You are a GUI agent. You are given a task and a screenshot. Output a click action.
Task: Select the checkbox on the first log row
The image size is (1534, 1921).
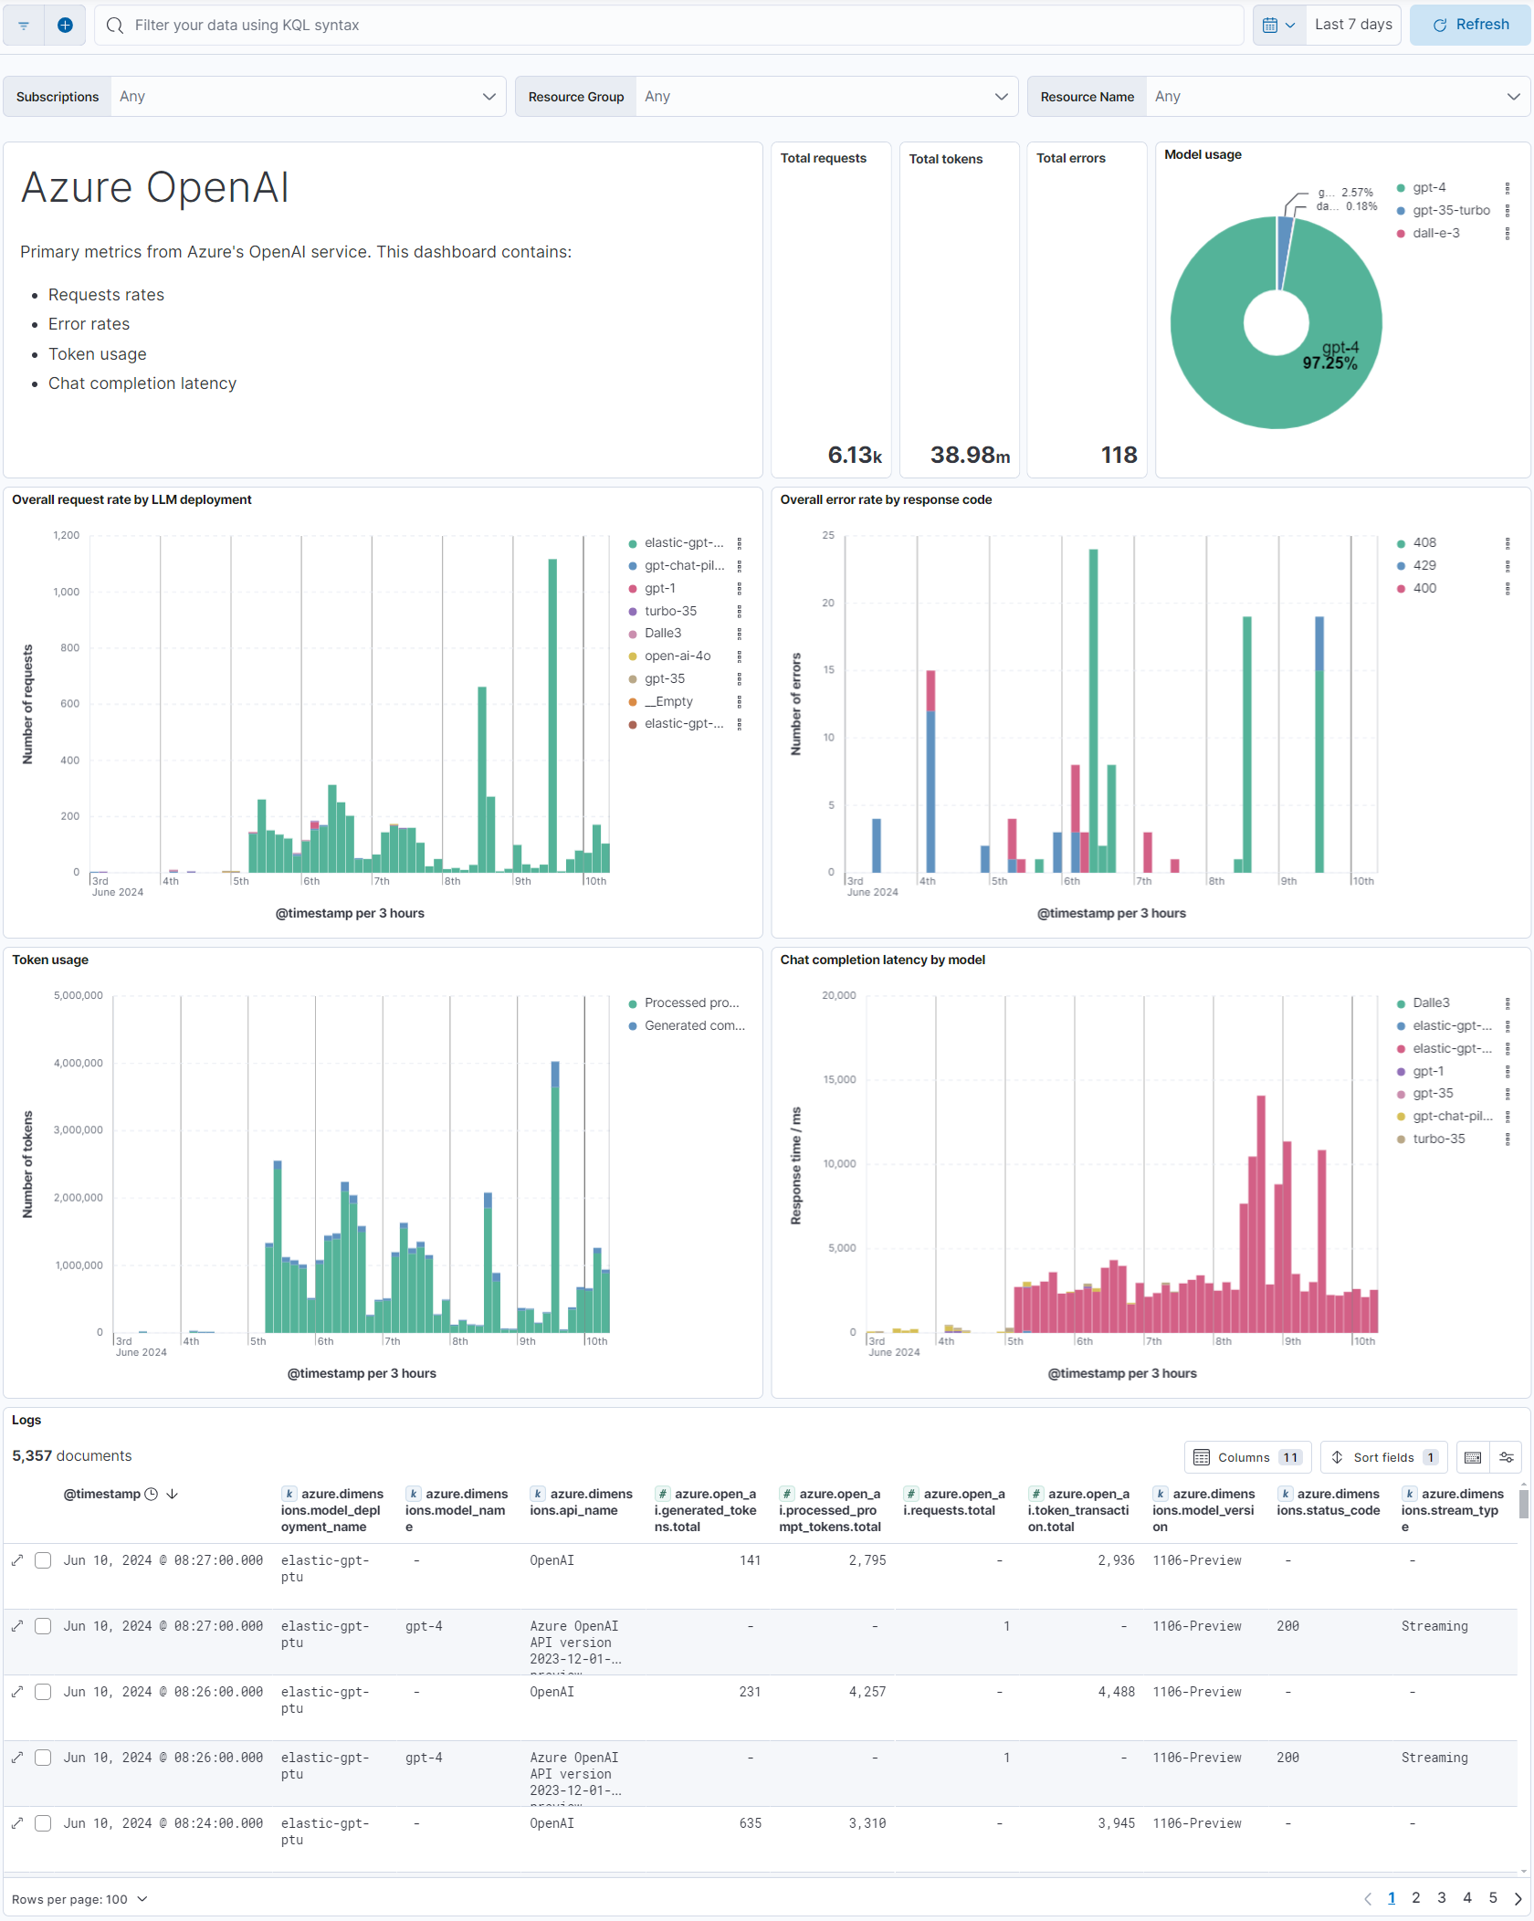(43, 1560)
